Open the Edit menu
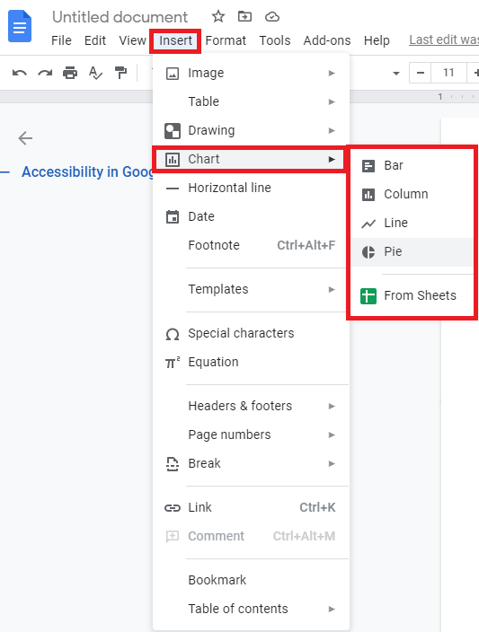The width and height of the screenshot is (479, 632). 95,40
